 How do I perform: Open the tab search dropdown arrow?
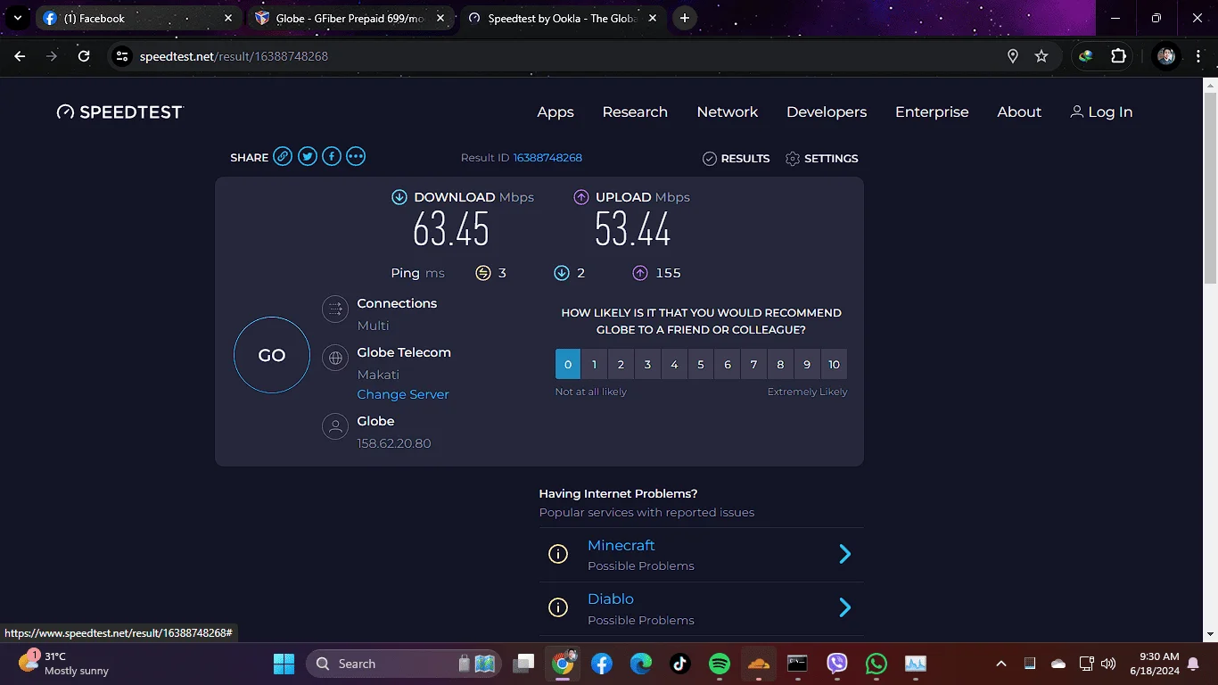pos(17,18)
